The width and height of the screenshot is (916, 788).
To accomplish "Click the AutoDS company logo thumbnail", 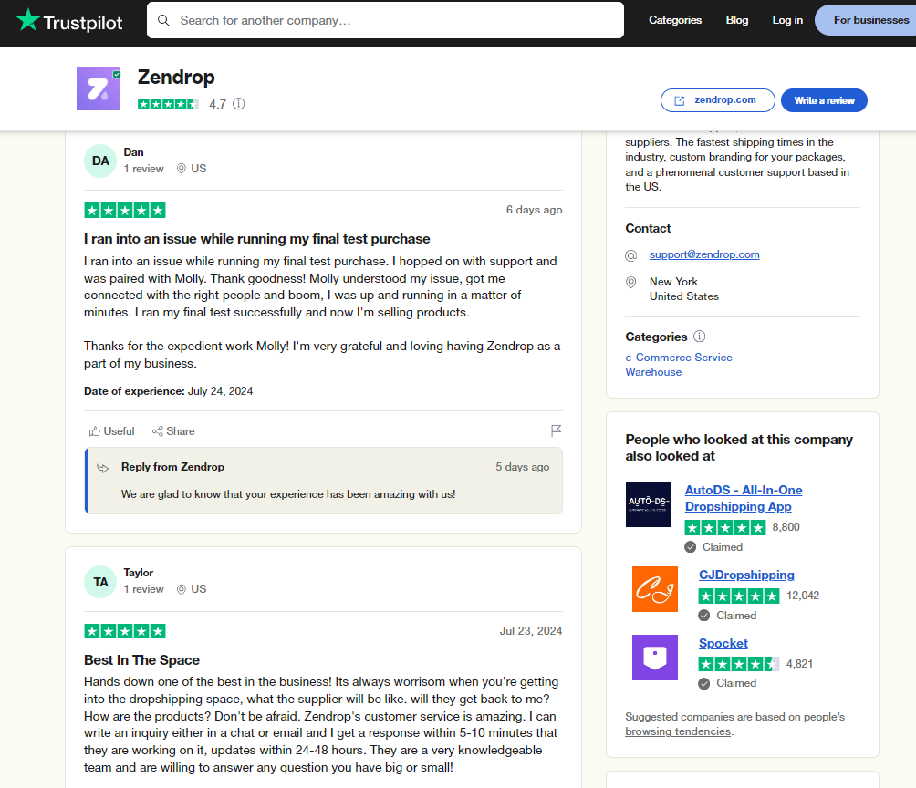I will point(648,504).
